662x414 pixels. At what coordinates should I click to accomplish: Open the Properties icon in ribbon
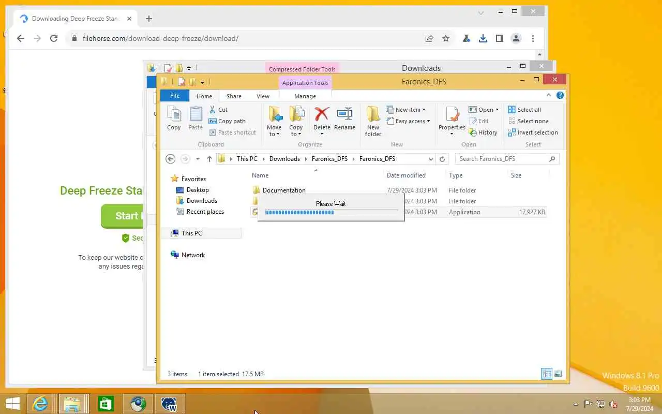(452, 115)
